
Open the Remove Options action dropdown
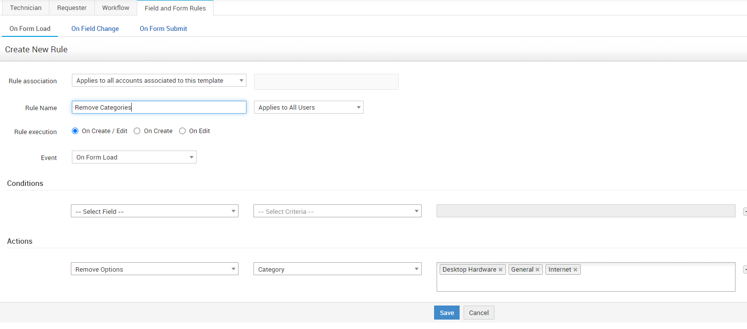[x=154, y=269]
